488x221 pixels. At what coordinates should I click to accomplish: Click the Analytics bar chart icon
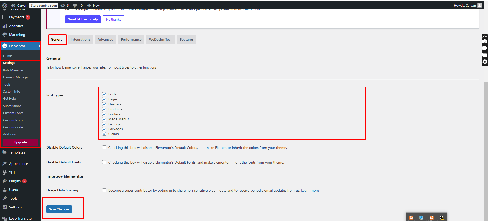(5, 26)
